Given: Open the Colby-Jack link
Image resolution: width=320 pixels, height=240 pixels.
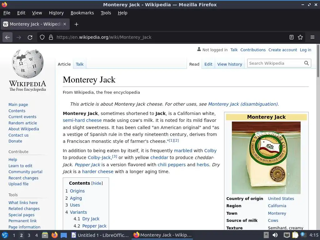Looking at the screenshot, I should tap(99, 157).
